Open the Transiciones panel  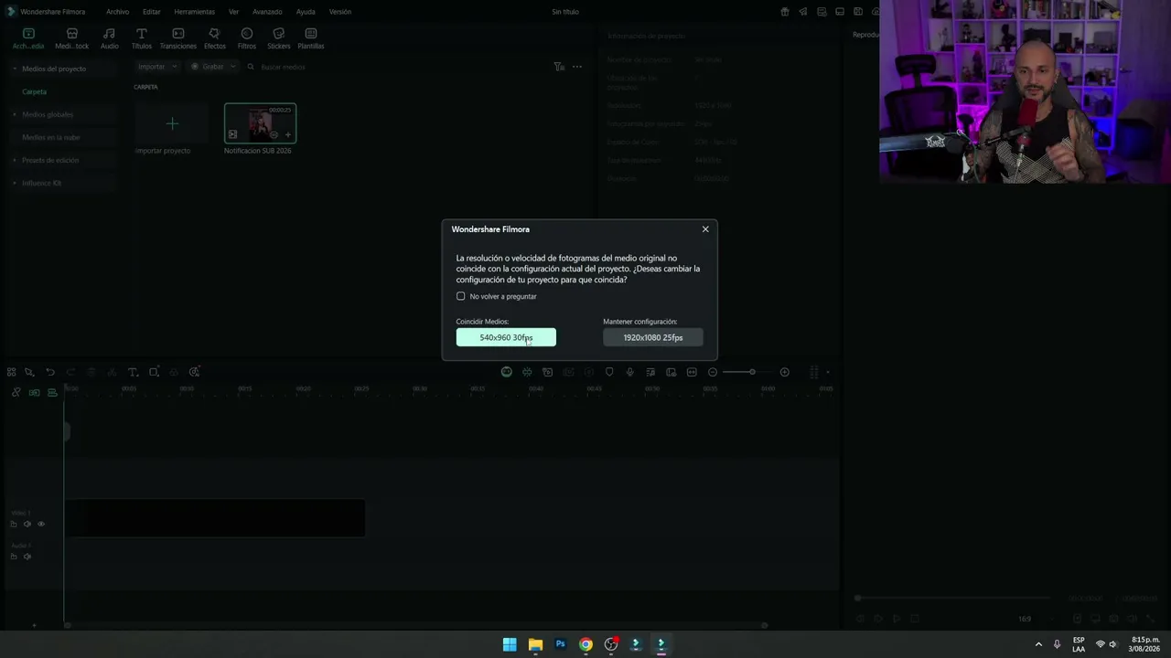pyautogui.click(x=178, y=37)
